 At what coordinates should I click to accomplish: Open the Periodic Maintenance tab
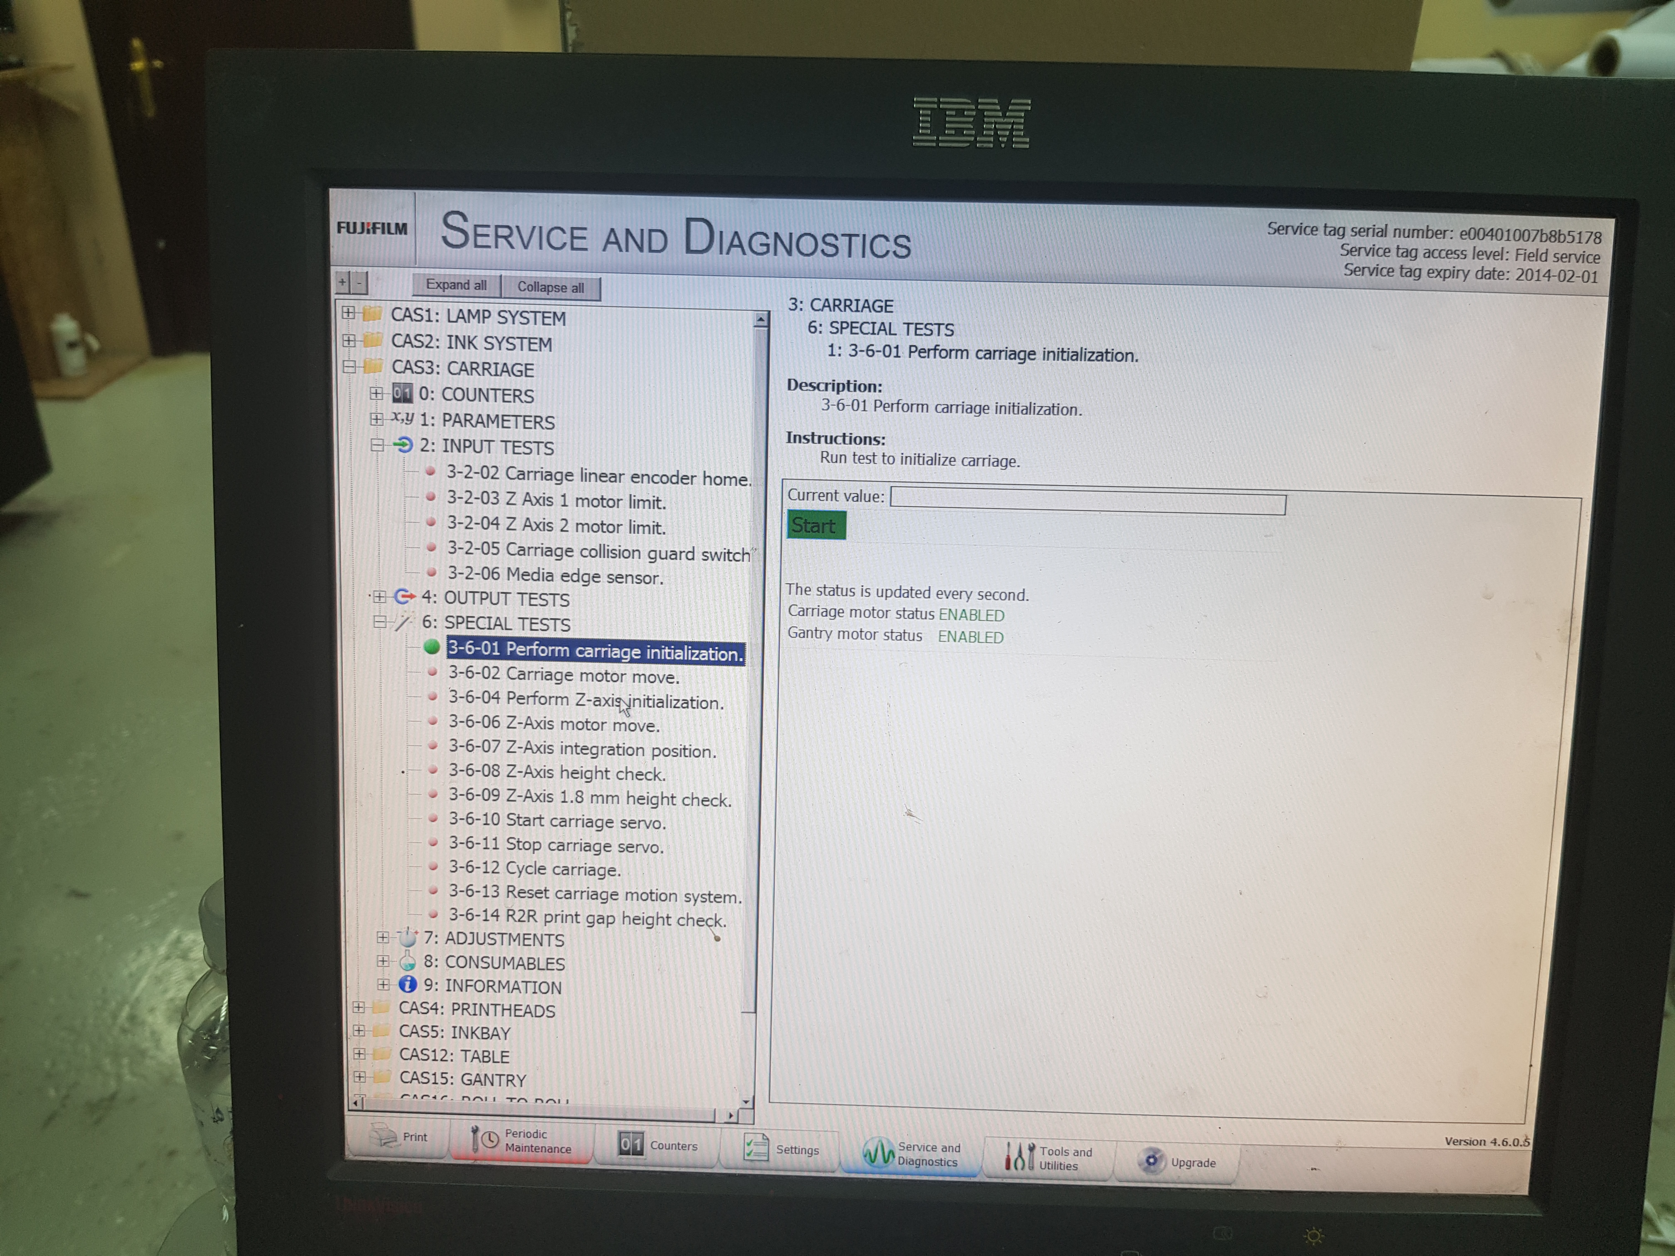[x=522, y=1142]
